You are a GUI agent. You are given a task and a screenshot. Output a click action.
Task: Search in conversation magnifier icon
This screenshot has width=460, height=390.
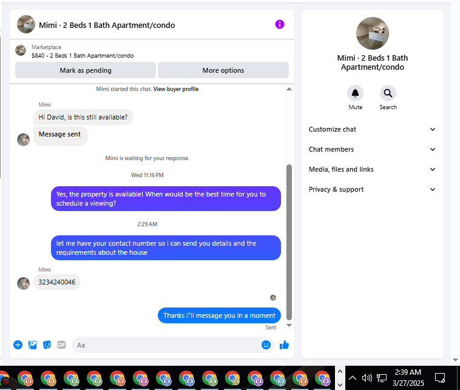point(388,93)
